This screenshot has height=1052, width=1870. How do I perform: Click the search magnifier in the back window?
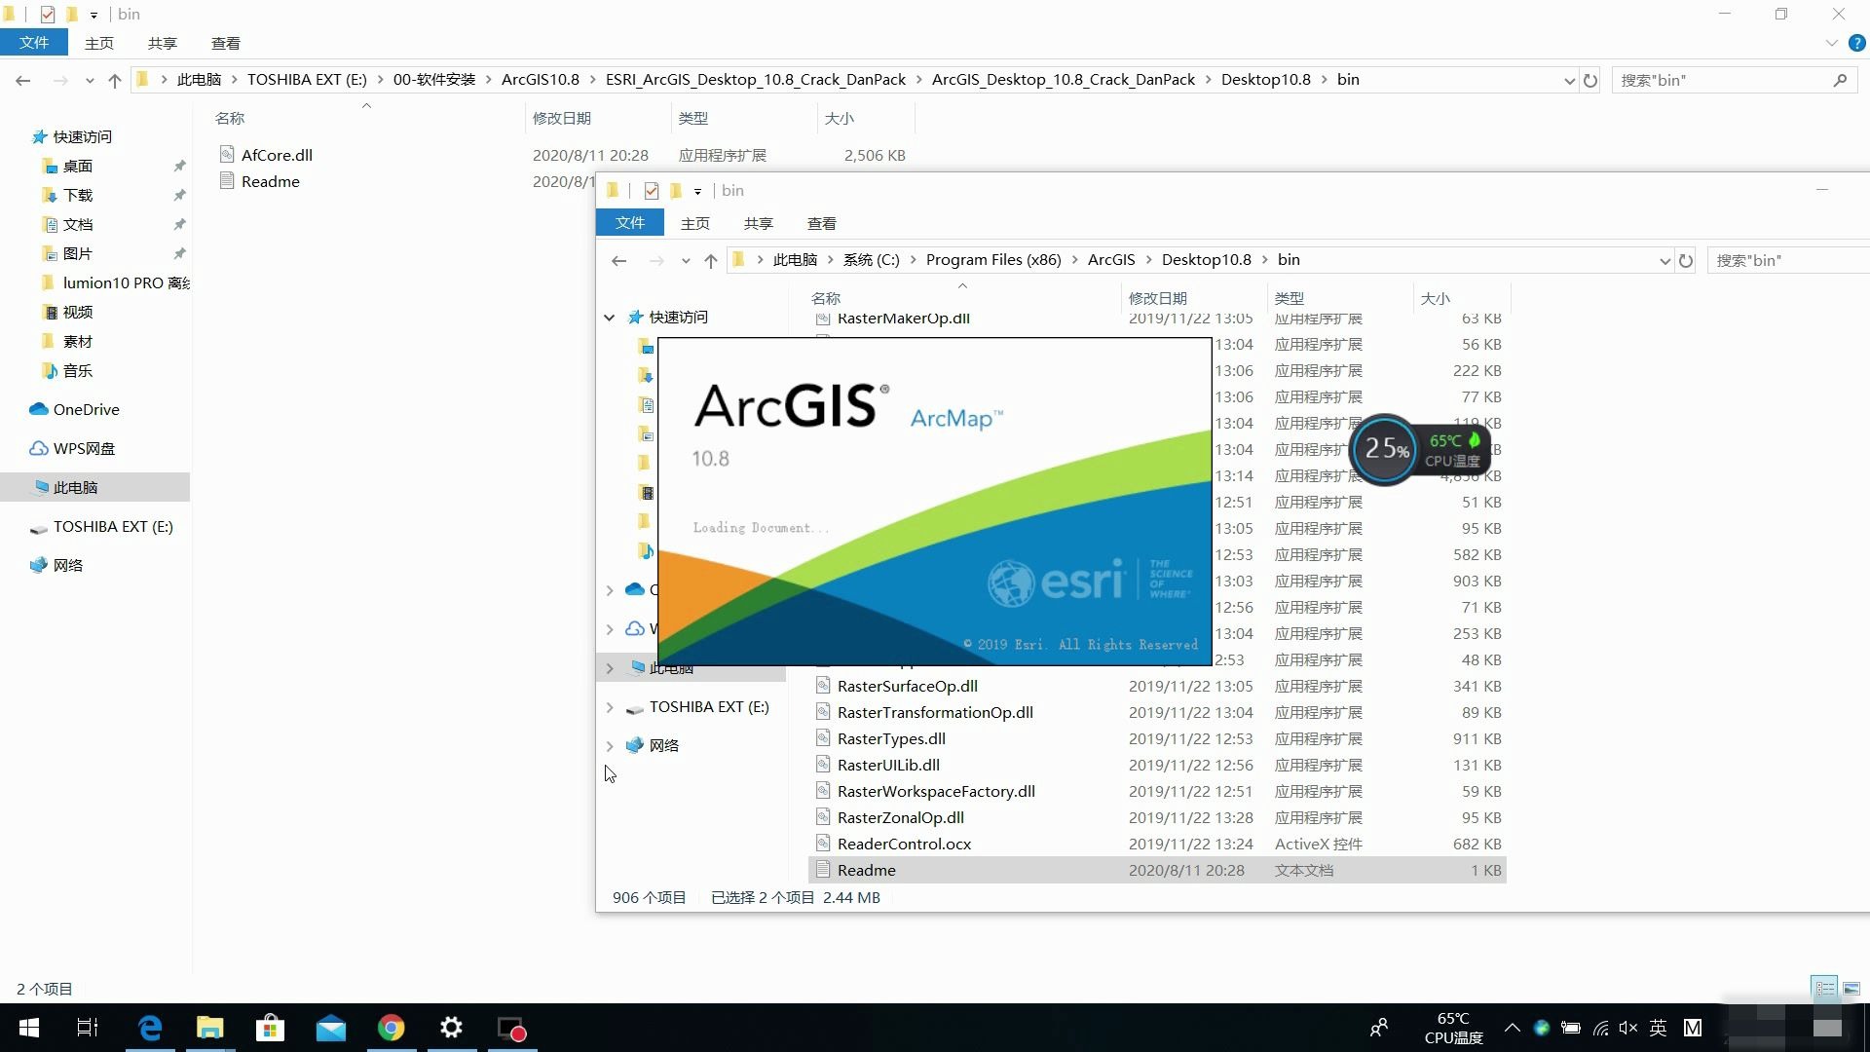tap(1840, 80)
